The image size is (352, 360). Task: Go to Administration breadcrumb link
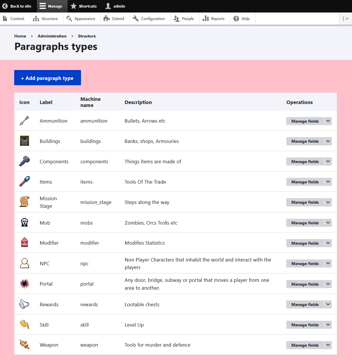[52, 36]
